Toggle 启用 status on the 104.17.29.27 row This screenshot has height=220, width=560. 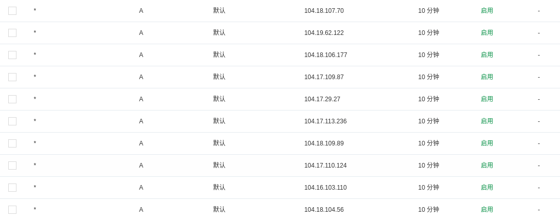tap(486, 99)
